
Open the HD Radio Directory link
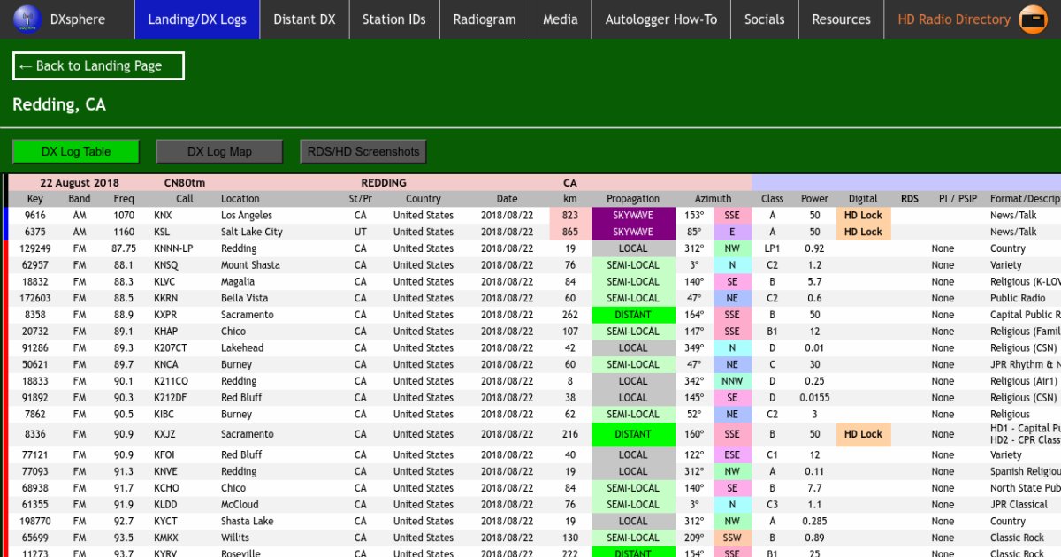coord(953,19)
